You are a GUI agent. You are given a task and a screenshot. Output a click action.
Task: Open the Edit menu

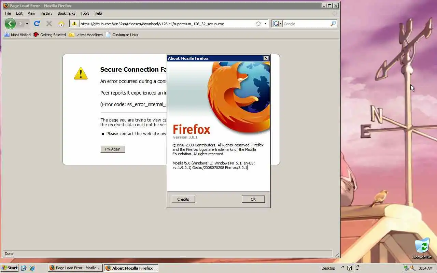pos(19,13)
